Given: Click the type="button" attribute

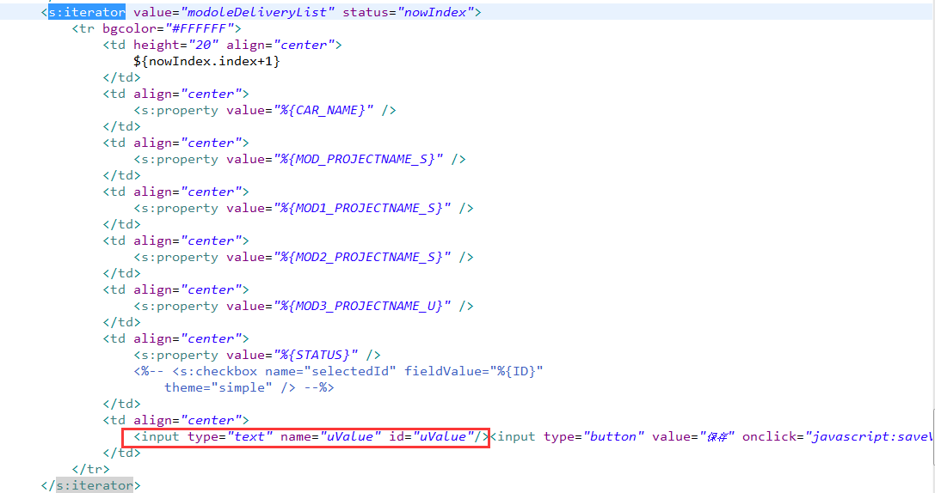Looking at the screenshot, I should tap(594, 436).
